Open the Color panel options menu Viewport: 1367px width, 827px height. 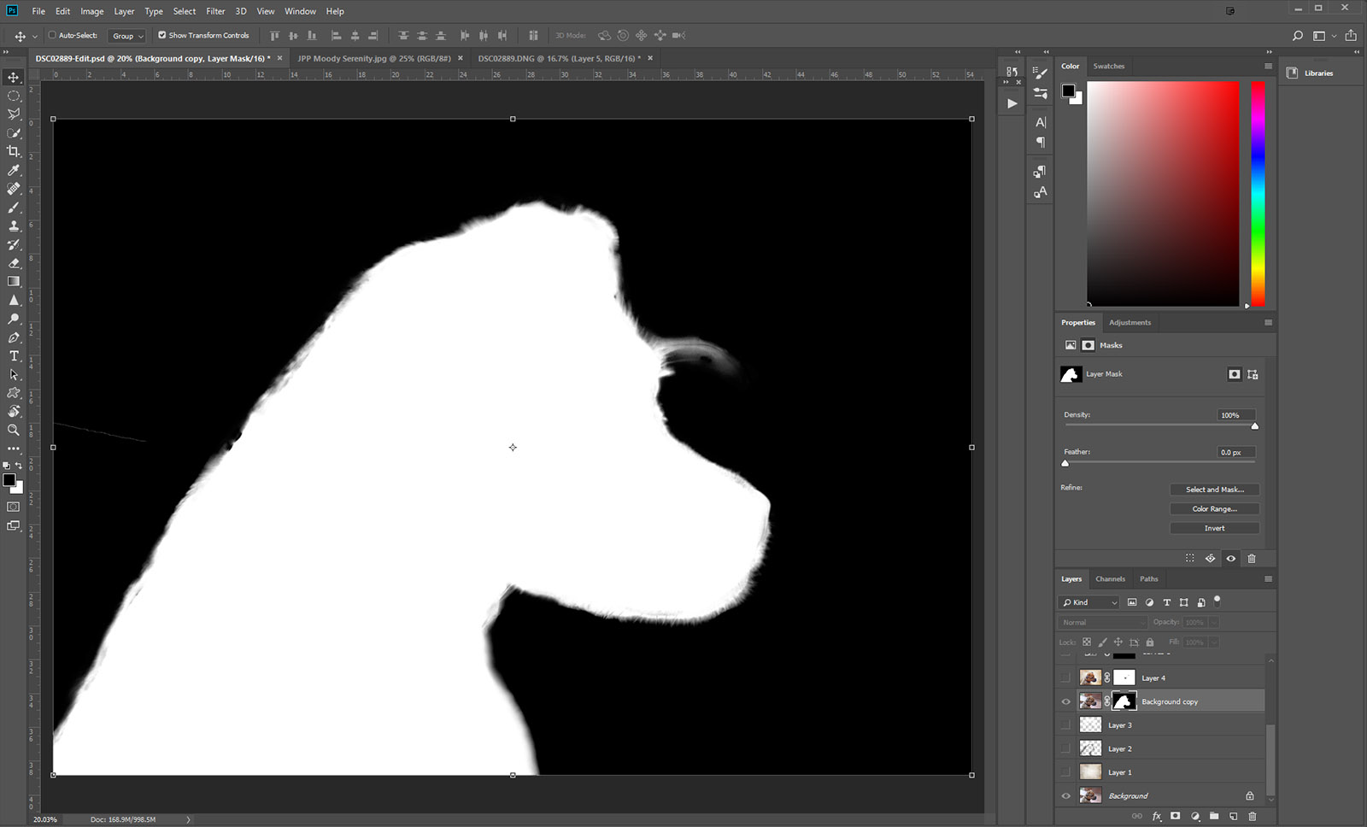pyautogui.click(x=1268, y=66)
